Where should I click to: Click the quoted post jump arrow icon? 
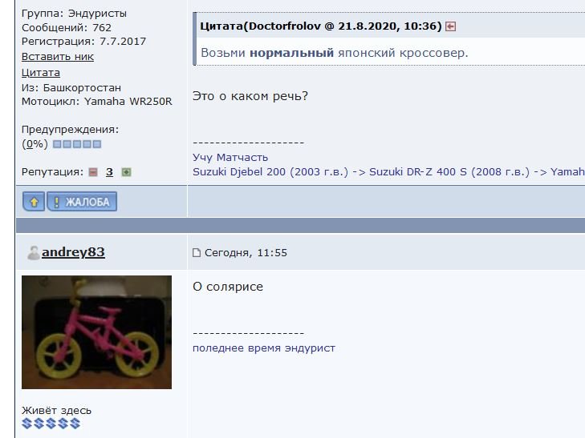pos(451,26)
